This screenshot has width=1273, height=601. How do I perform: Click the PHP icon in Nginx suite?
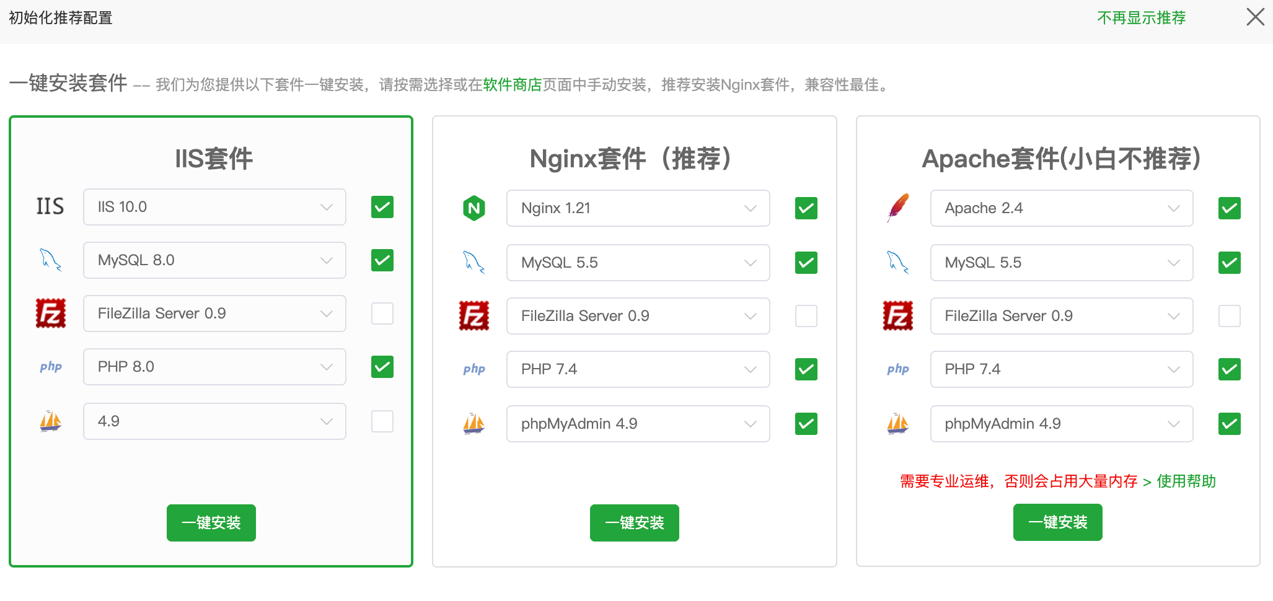coord(474,369)
